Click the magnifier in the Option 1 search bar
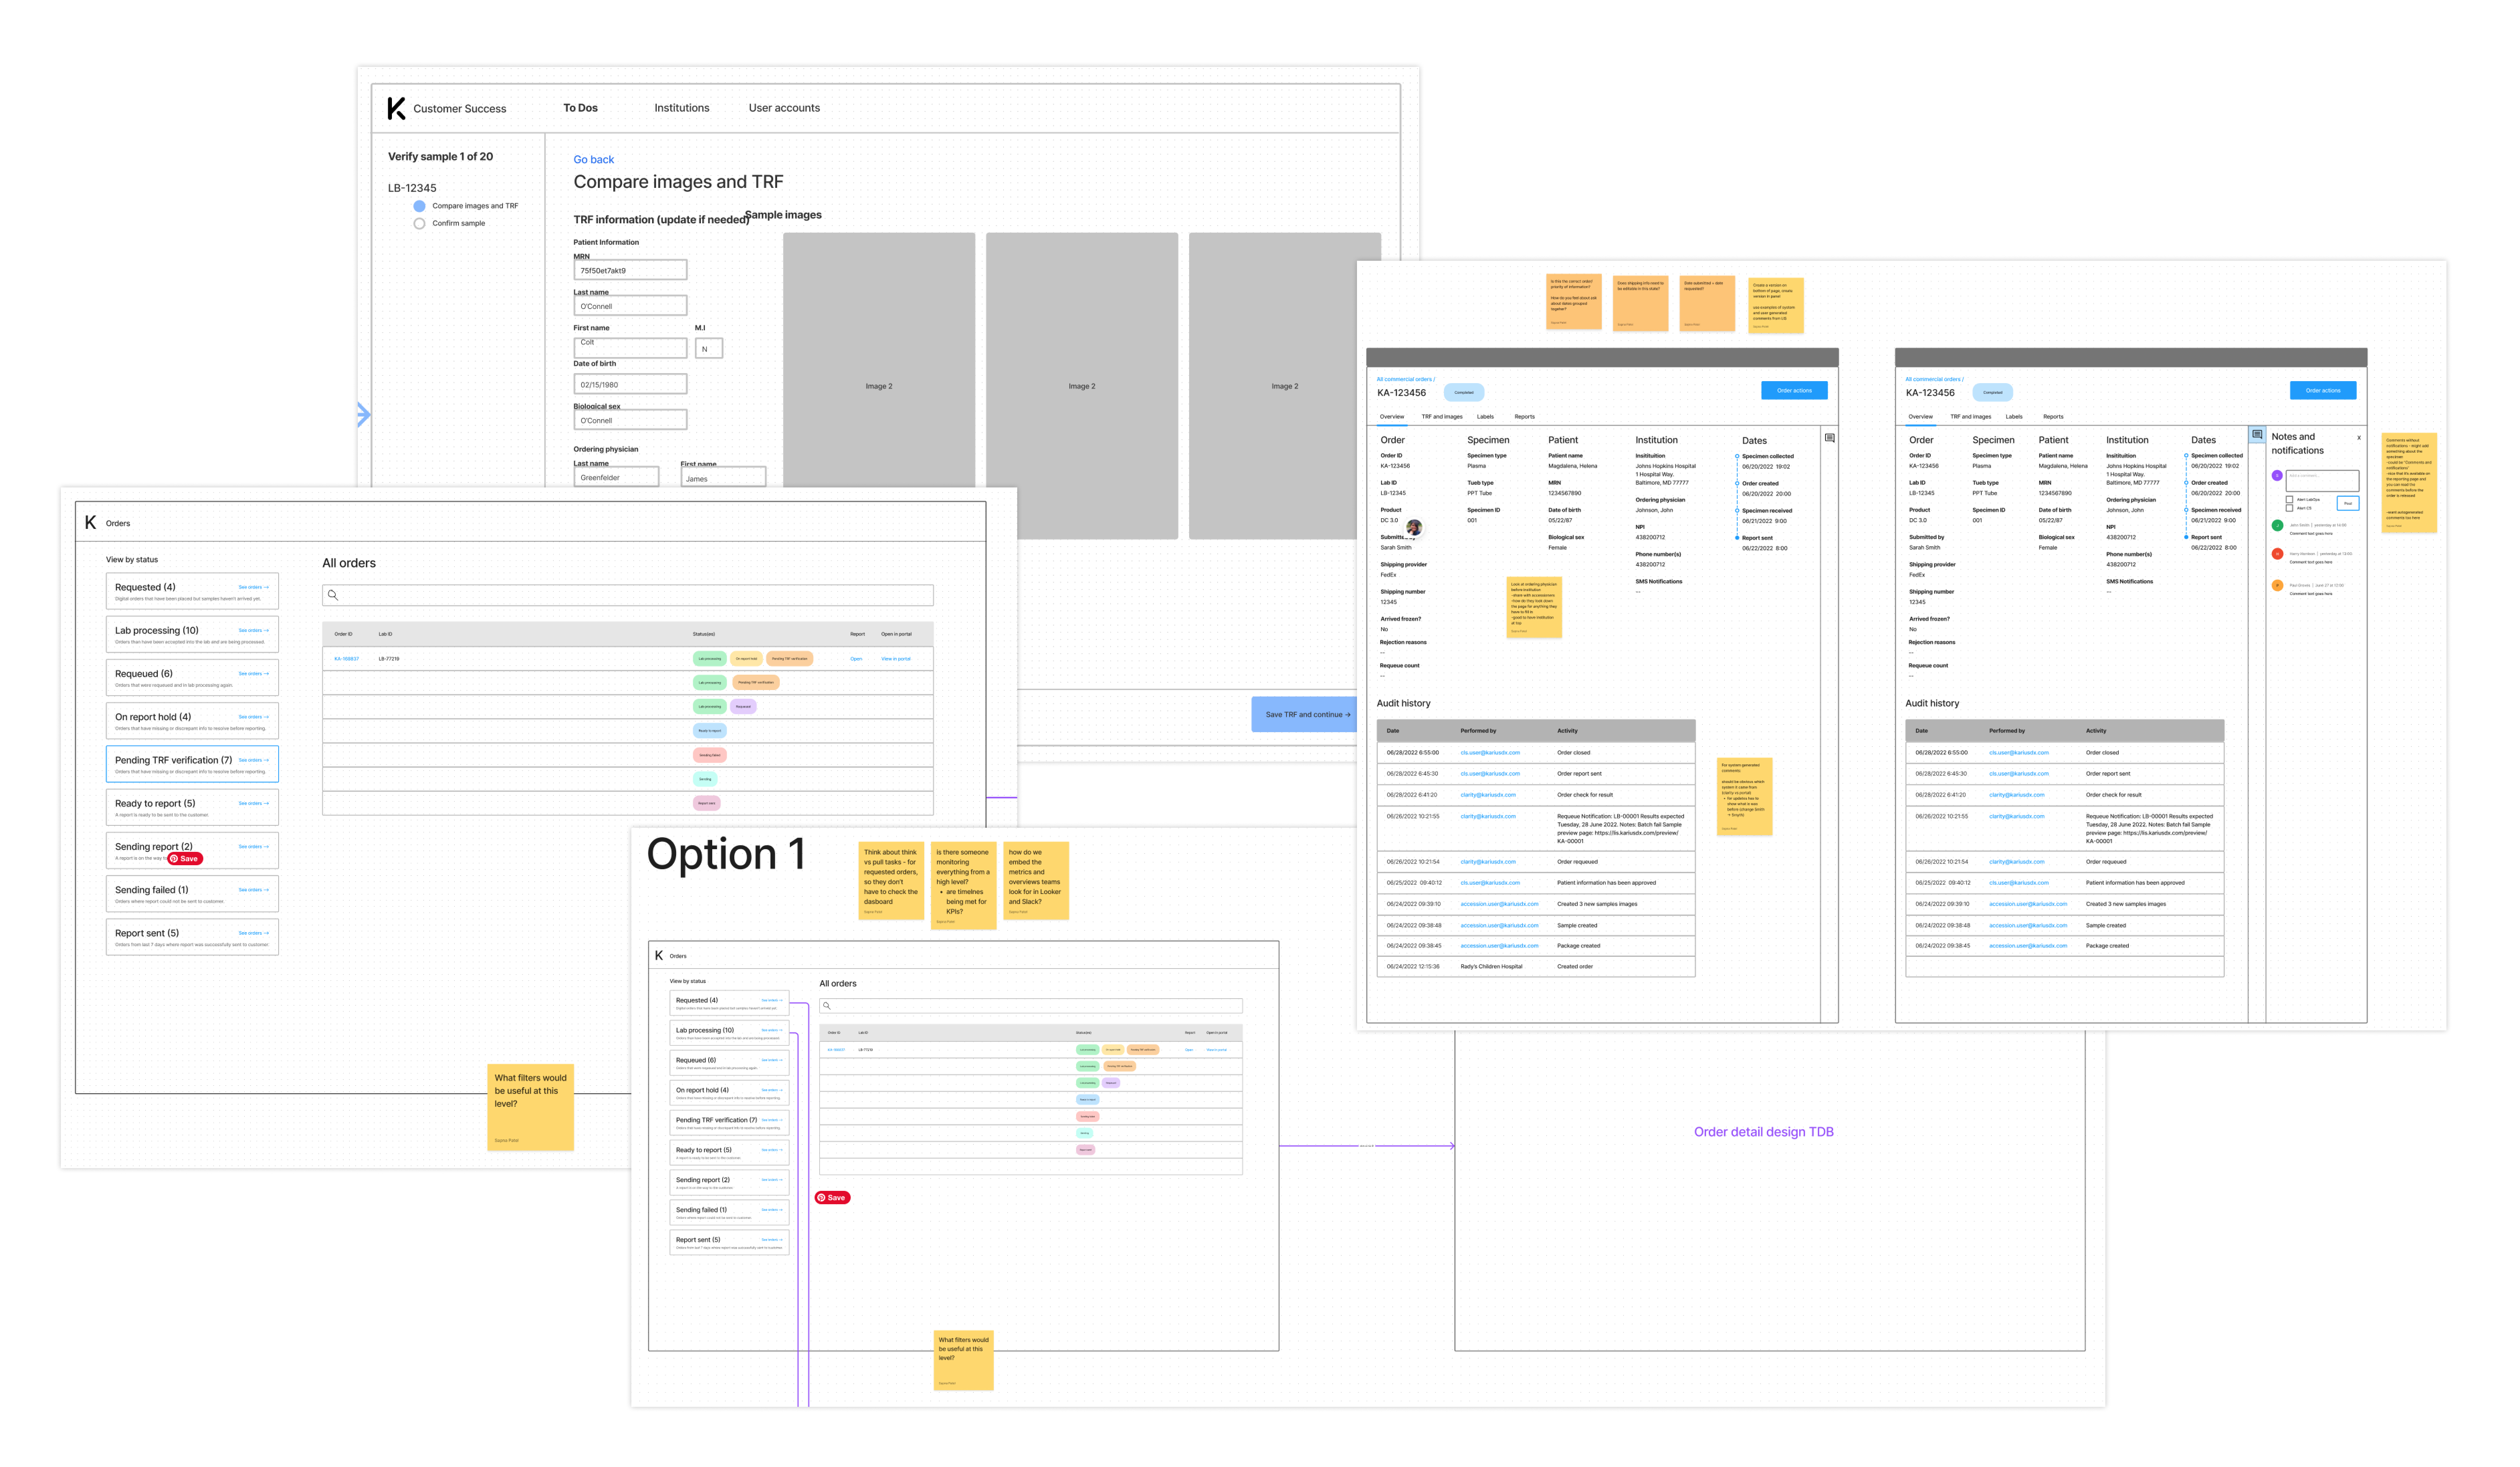The height and width of the screenshot is (1467, 2520). click(827, 1006)
